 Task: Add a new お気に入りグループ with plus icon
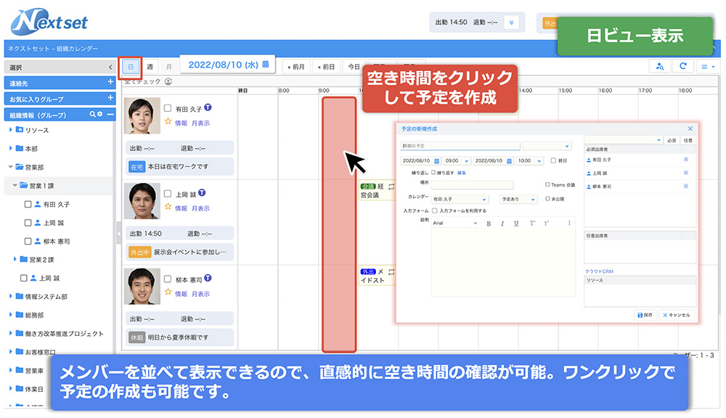pos(110,98)
